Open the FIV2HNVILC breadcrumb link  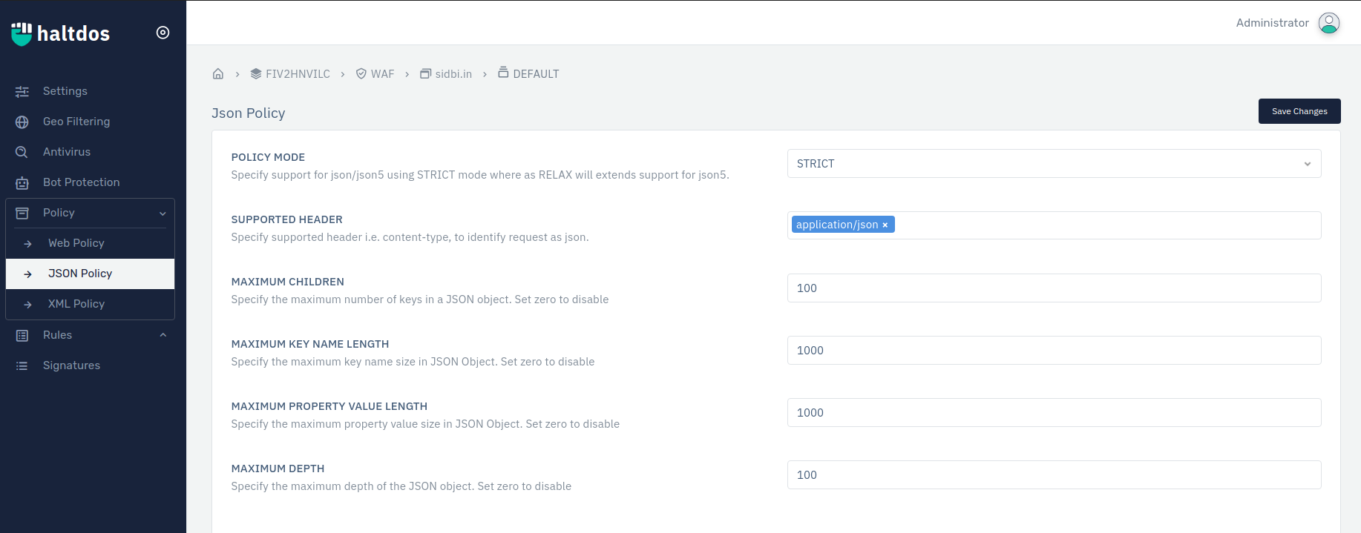pyautogui.click(x=298, y=74)
